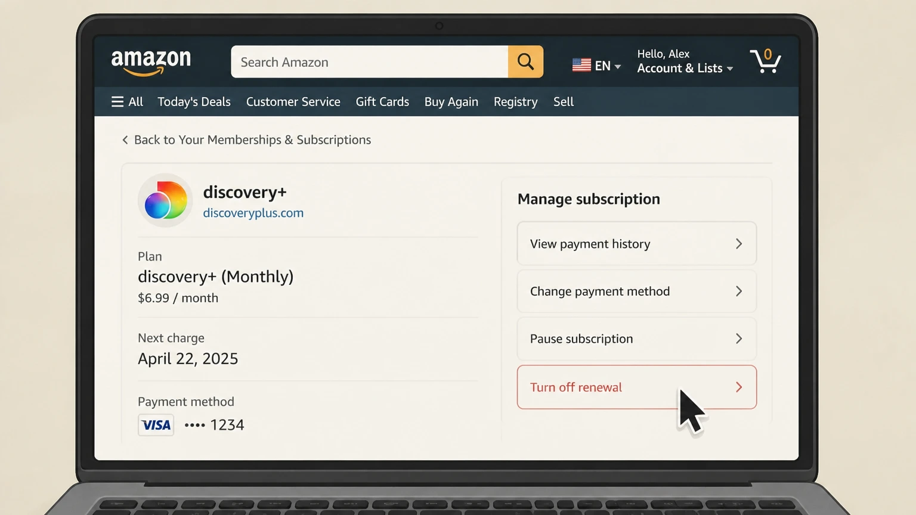Screen dimensions: 916x515
Task: Open the EN language dropdown
Action: [x=597, y=66]
